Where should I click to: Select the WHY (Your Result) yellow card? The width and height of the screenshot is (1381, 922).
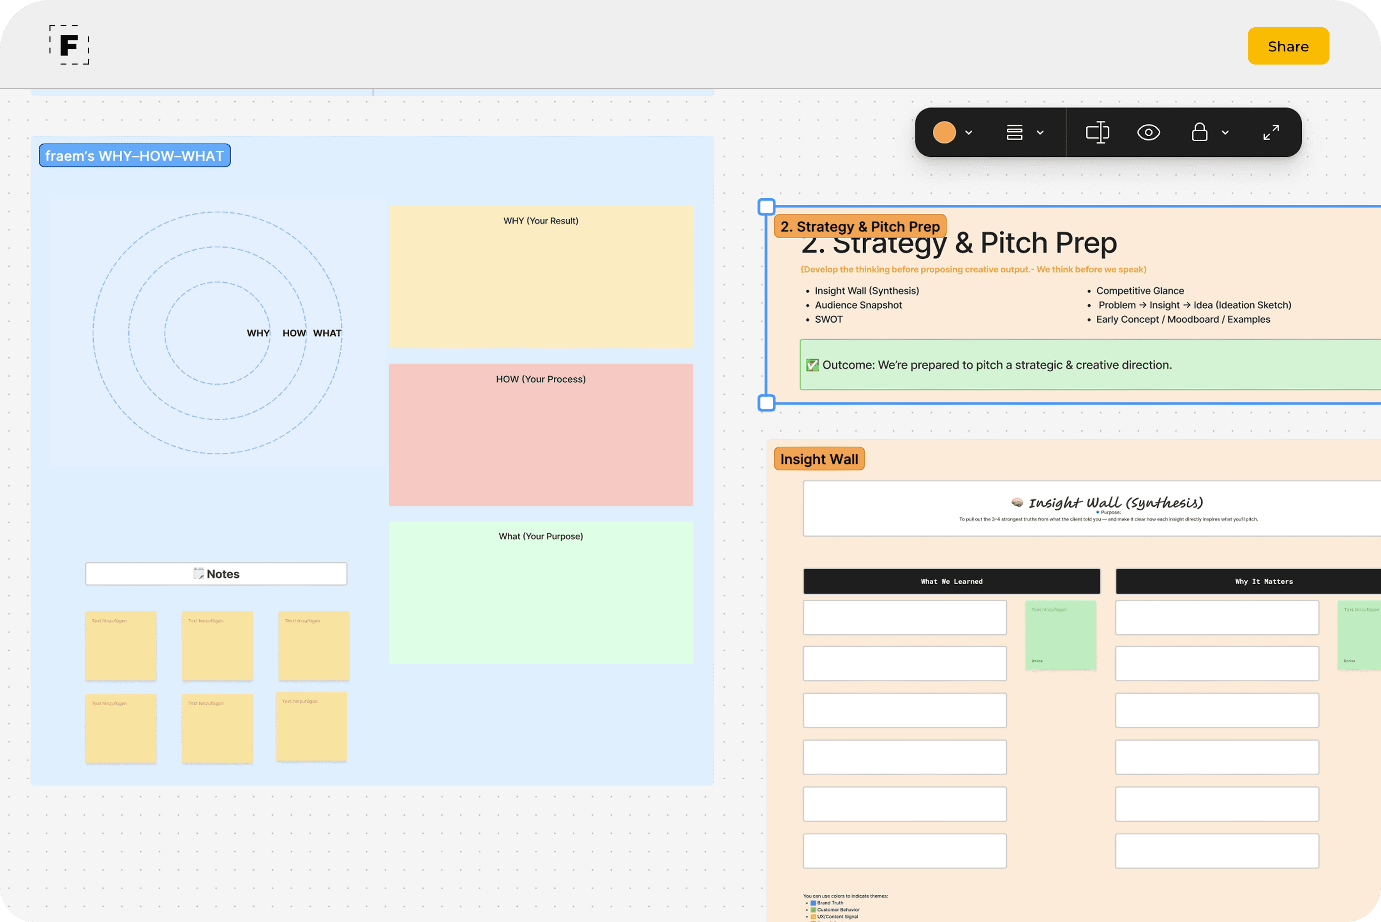pyautogui.click(x=540, y=276)
